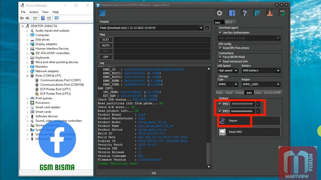Click the green play window icon
The height and width of the screenshot is (180, 321).
[282, 13]
